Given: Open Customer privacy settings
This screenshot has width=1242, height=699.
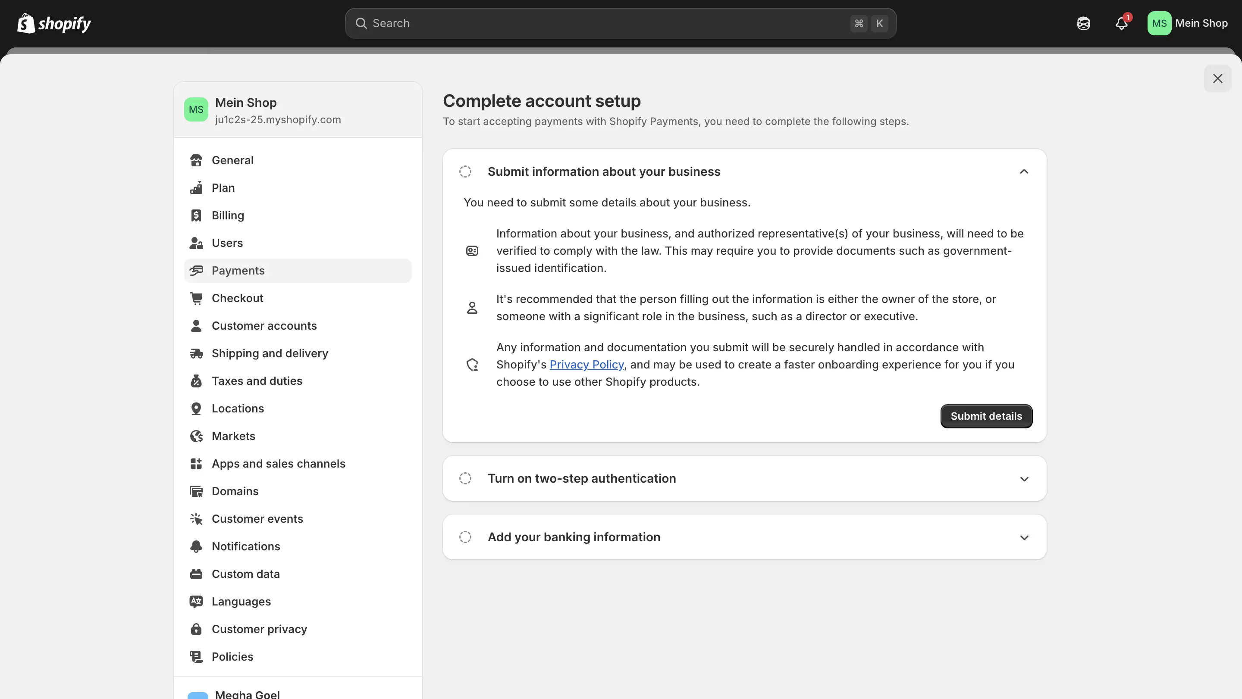Looking at the screenshot, I should pos(298,629).
